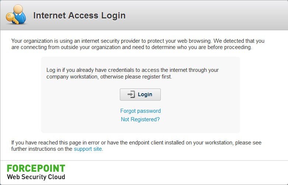This screenshot has width=288, height=185.
Task: Click the arrow icon inside Login button
Action: point(131,94)
